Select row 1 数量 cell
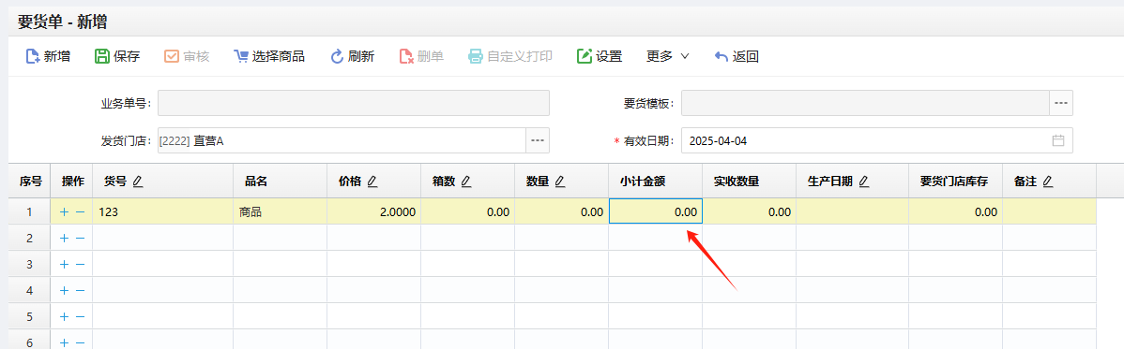Image resolution: width=1124 pixels, height=349 pixels. pyautogui.click(x=562, y=211)
